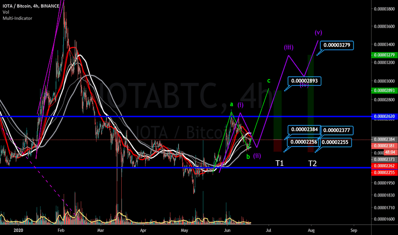Click the 0.00003279 callout box near wave (v)

tap(337, 45)
